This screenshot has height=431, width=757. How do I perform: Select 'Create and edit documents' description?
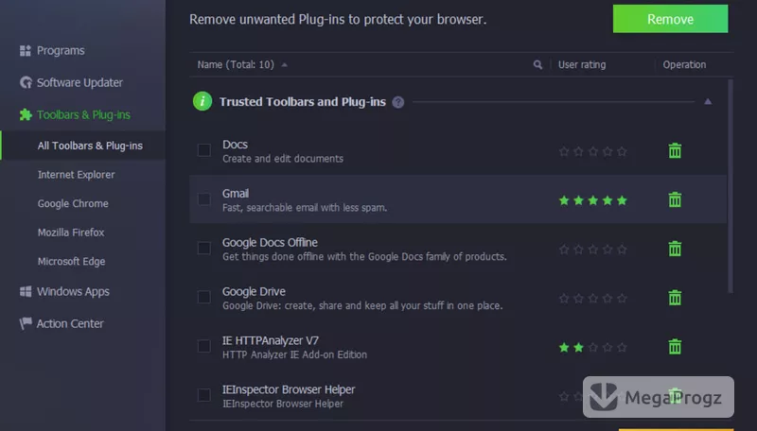[x=283, y=159]
